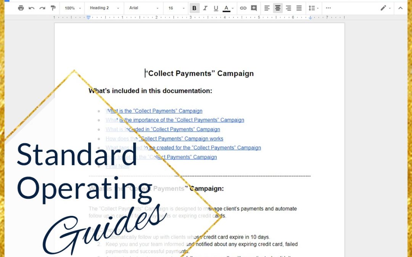Toggle bold formatting

(195, 8)
